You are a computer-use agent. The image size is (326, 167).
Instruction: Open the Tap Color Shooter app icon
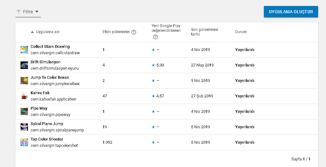click(x=24, y=142)
